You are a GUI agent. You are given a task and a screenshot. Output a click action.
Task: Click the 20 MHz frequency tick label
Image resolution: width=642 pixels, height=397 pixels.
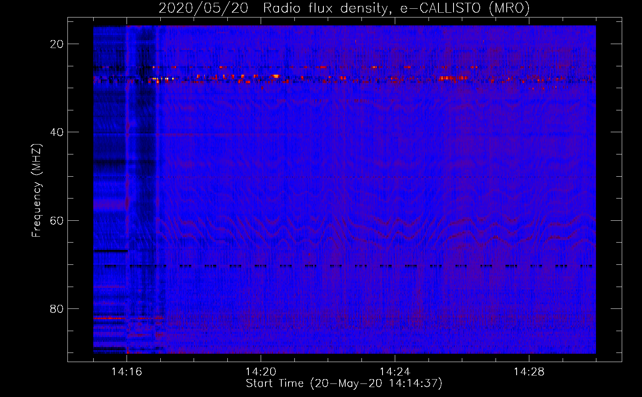tap(57, 44)
